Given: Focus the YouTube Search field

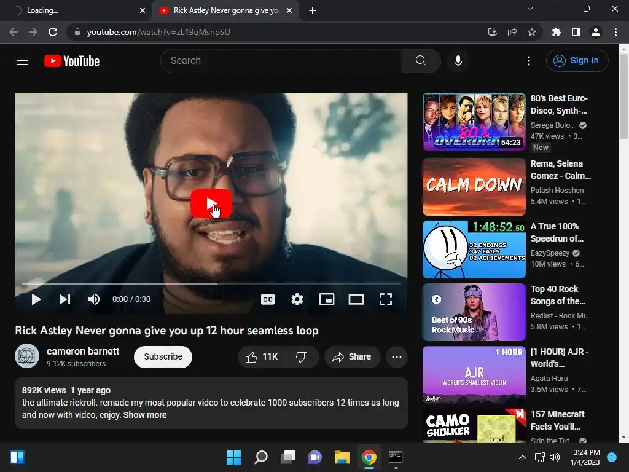Looking at the screenshot, I should point(281,61).
